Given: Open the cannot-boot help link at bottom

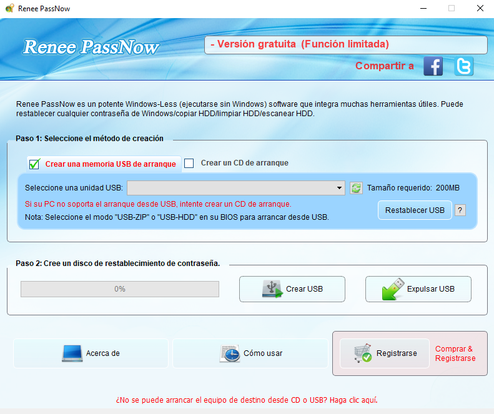Looking at the screenshot, I should click(x=247, y=400).
